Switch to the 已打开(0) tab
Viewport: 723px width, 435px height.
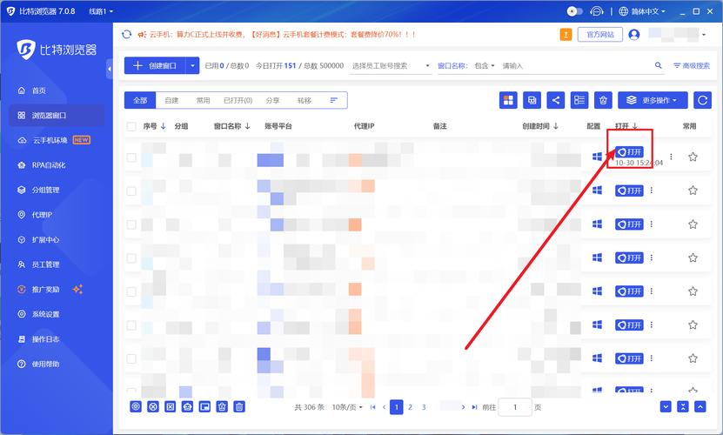click(x=238, y=100)
